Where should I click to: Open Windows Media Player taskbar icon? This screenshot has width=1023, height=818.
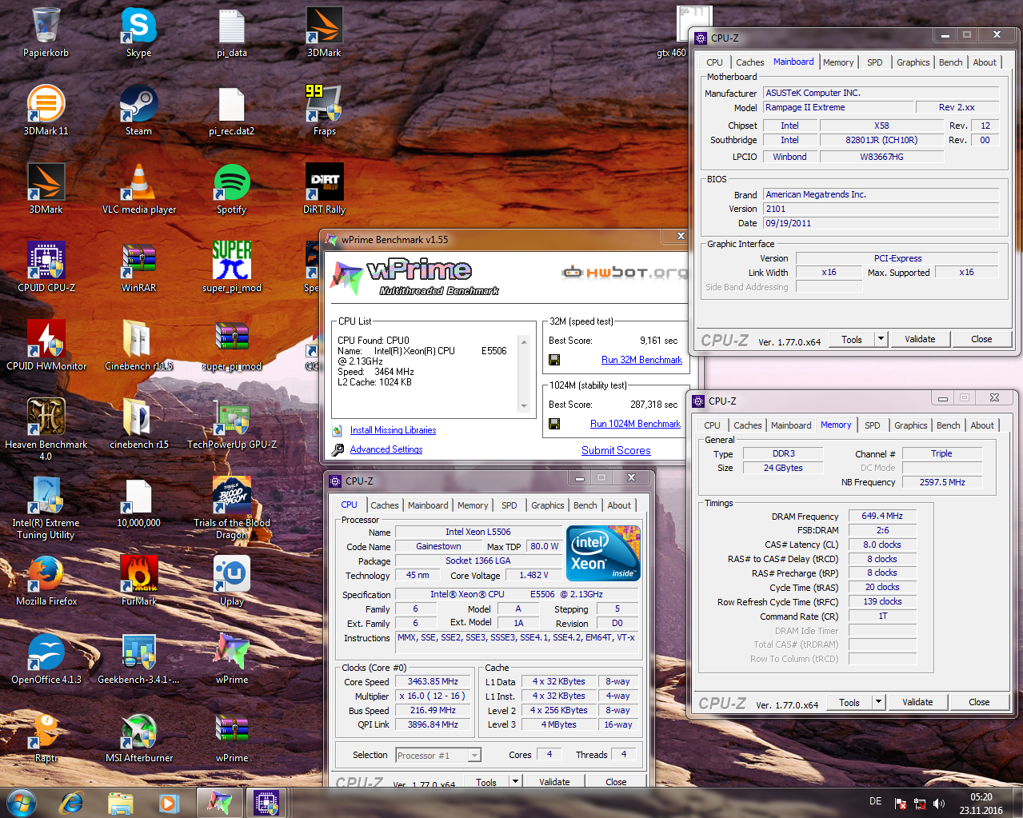coord(169,802)
